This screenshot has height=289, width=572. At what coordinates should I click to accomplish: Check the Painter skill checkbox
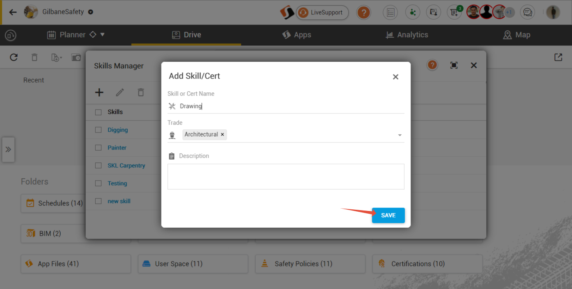click(98, 148)
